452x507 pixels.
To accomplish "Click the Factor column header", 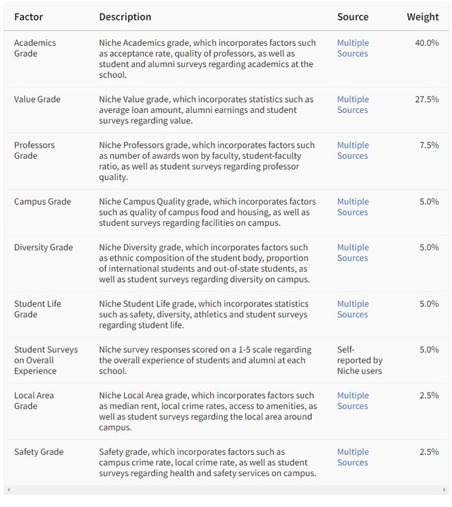I will click(x=29, y=17).
